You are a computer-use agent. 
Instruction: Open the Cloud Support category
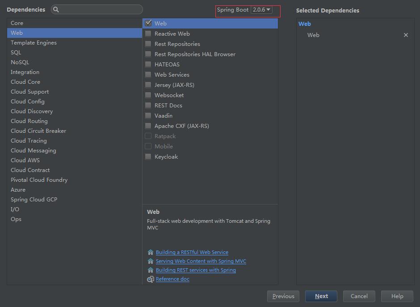click(x=75, y=92)
